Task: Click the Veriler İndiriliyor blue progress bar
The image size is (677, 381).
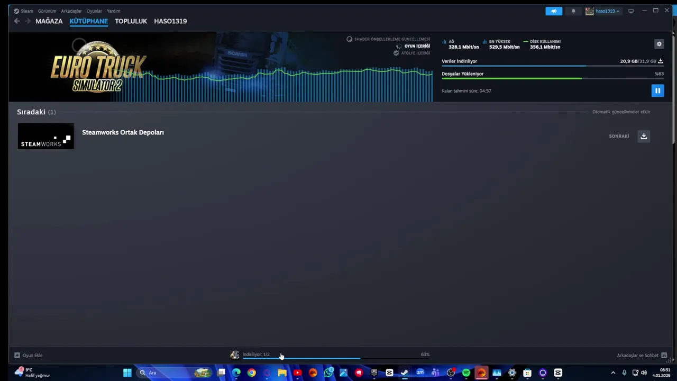Action: (x=552, y=66)
